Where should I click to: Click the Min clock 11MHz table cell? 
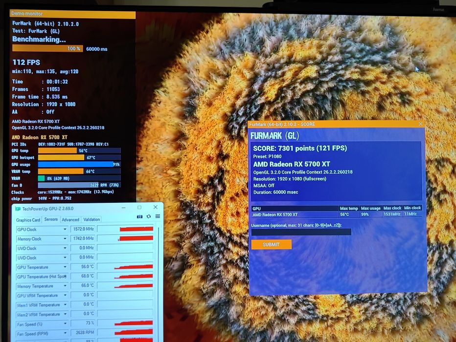tap(412, 214)
